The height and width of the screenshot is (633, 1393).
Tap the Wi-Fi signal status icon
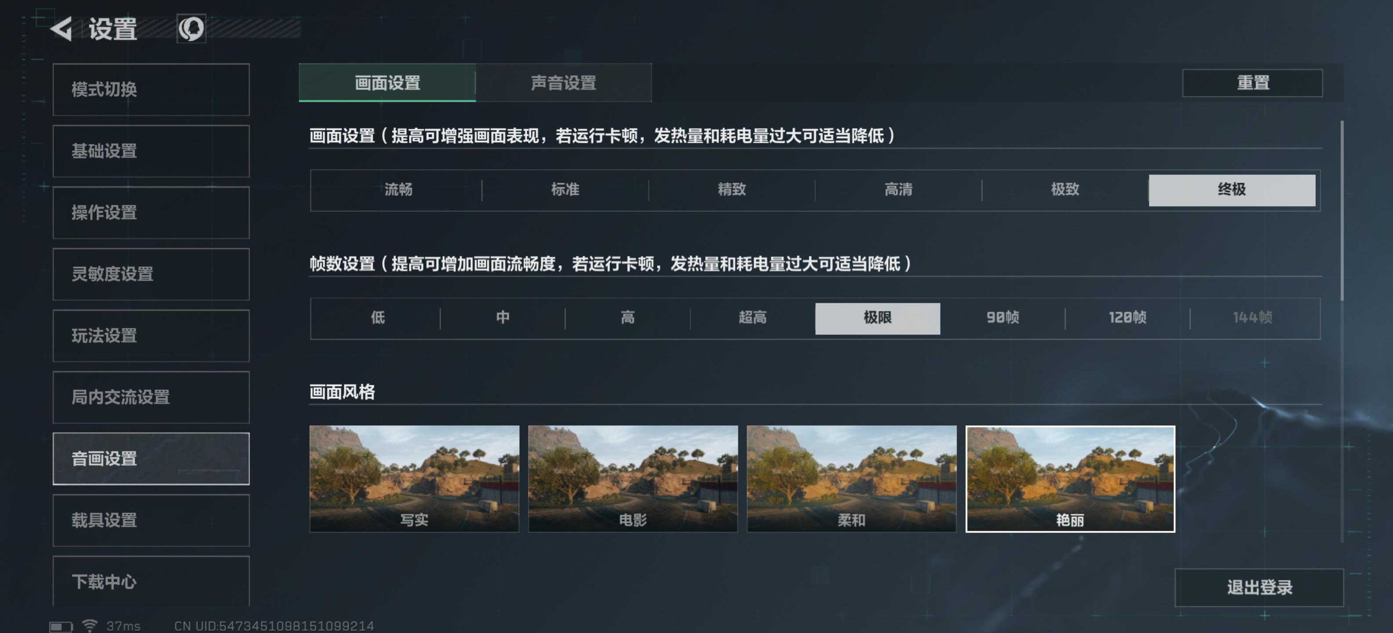click(90, 626)
